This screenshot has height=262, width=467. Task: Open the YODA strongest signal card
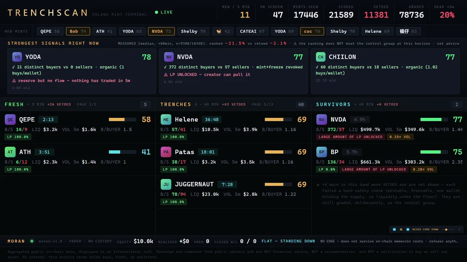[81, 71]
